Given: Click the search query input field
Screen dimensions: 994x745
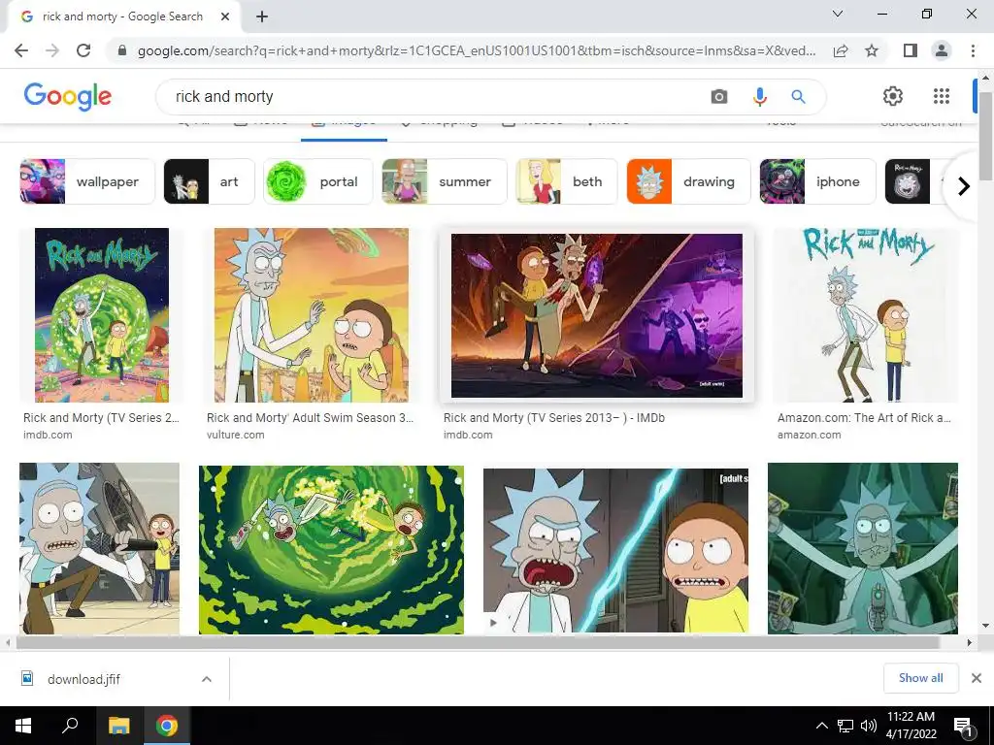Looking at the screenshot, I should 431,96.
